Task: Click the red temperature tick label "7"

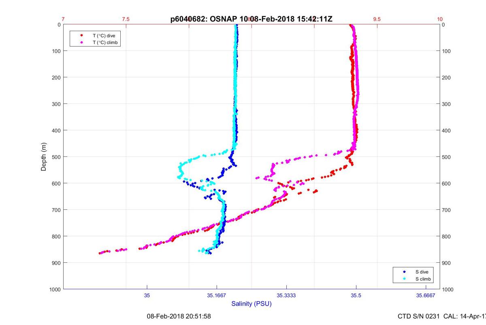Action: (x=63, y=19)
